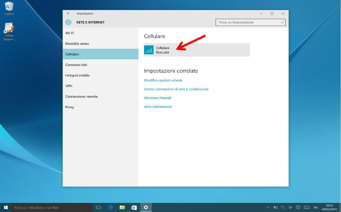This screenshot has width=341, height=212.
Task: Open the Online Support desktop shortcut
Action: point(9,32)
